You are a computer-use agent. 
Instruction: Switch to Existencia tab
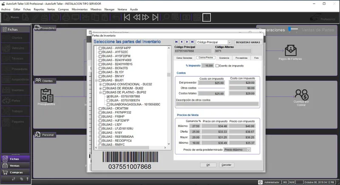[224, 58]
